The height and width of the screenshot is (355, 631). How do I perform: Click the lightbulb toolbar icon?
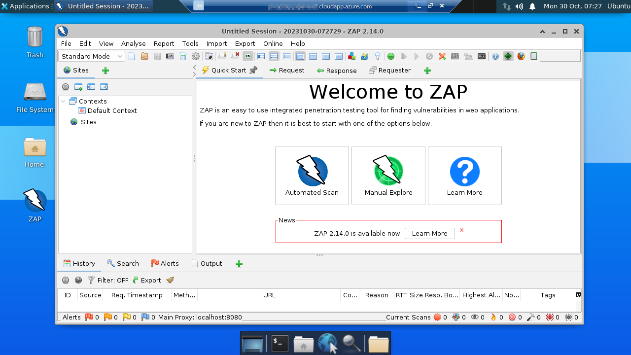[378, 56]
